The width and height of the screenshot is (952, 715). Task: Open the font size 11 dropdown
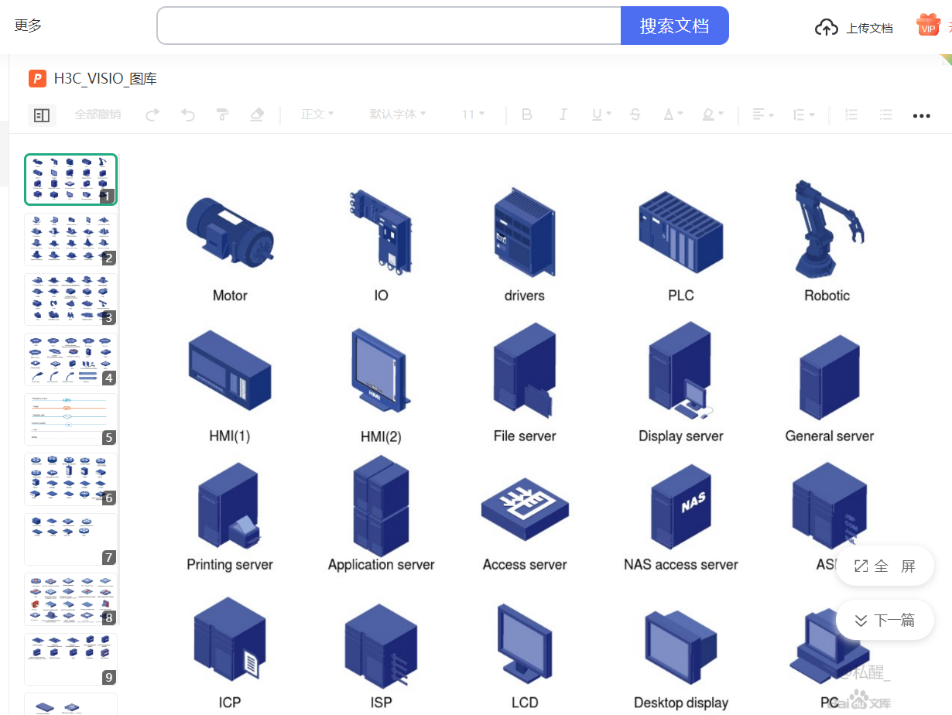click(473, 115)
